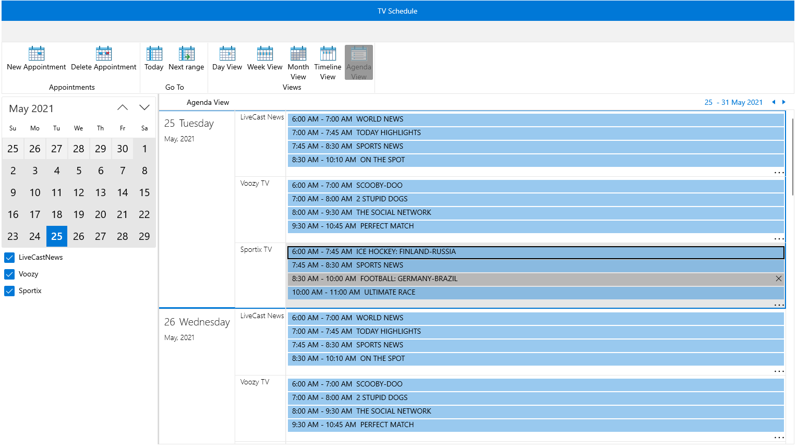Select Tuesday WORLD NEWS 6:00 AM appointment
The height and width of the screenshot is (448, 797).
pyautogui.click(x=536, y=119)
